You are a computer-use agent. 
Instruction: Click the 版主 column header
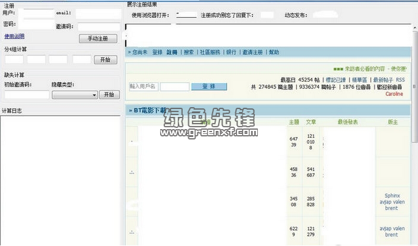pyautogui.click(x=393, y=122)
